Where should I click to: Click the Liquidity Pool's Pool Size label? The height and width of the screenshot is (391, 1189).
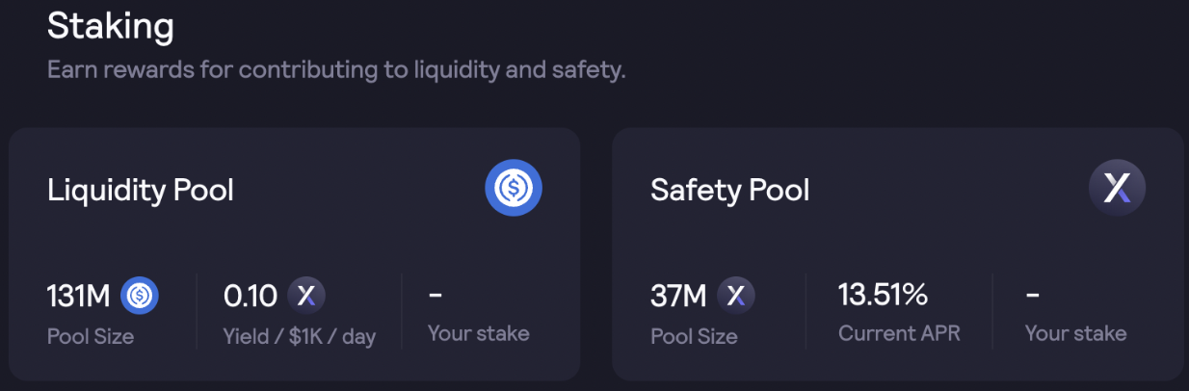(x=91, y=336)
